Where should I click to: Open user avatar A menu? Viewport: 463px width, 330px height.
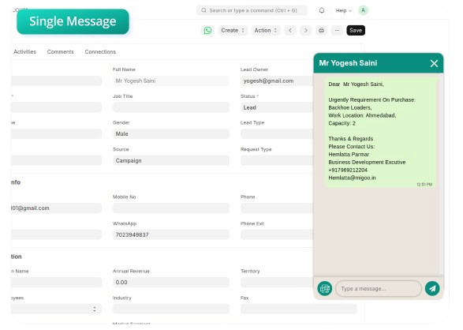coord(363,10)
